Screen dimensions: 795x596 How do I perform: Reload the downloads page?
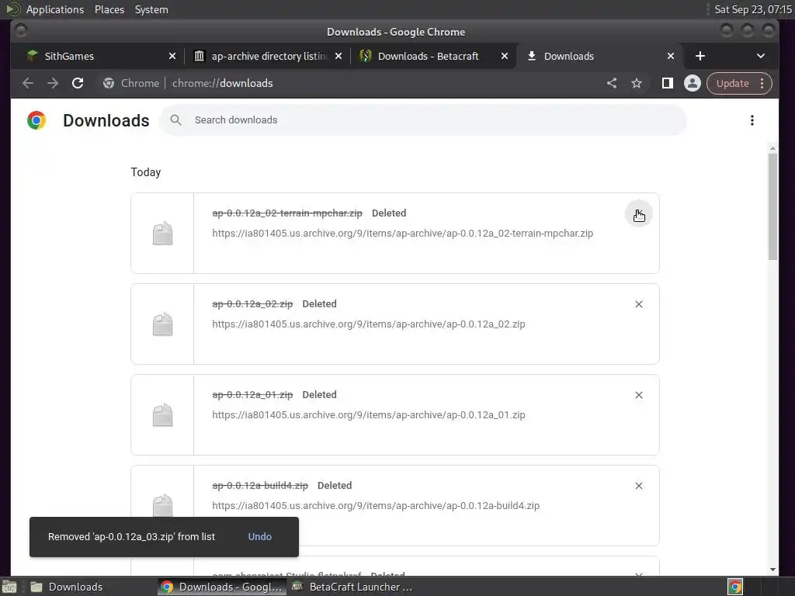click(x=78, y=83)
